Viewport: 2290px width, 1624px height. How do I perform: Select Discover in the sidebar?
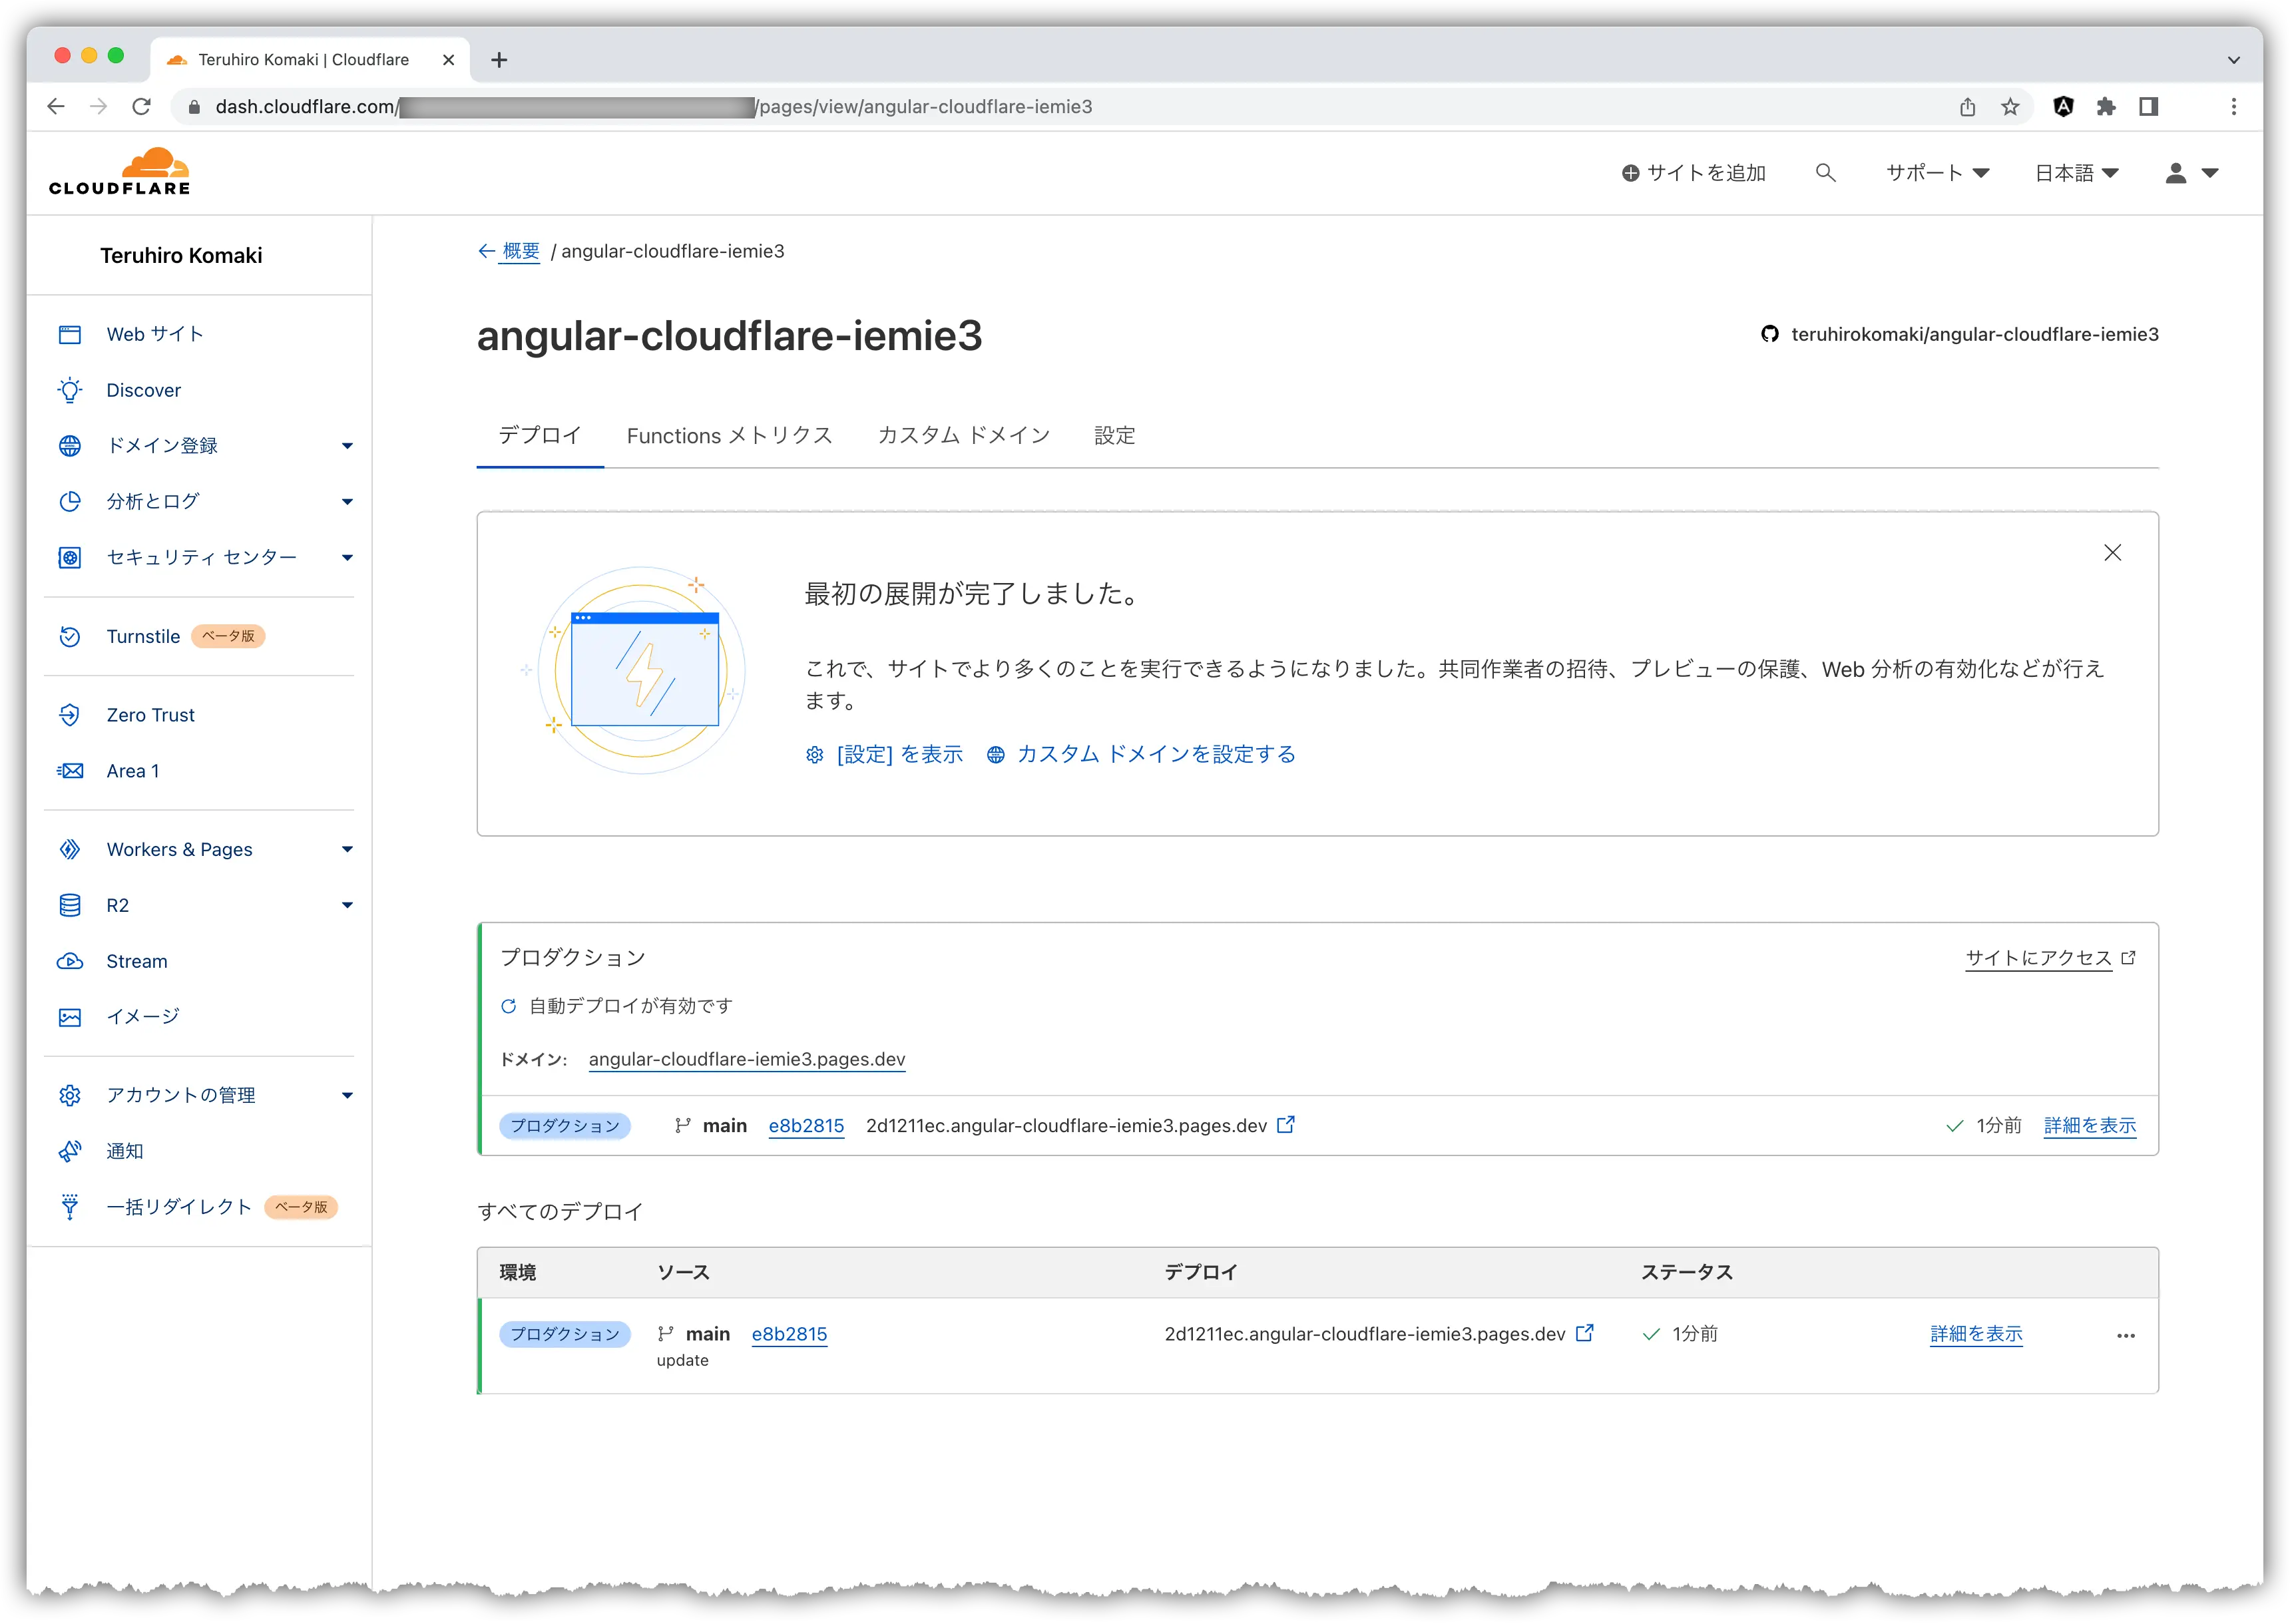point(143,390)
